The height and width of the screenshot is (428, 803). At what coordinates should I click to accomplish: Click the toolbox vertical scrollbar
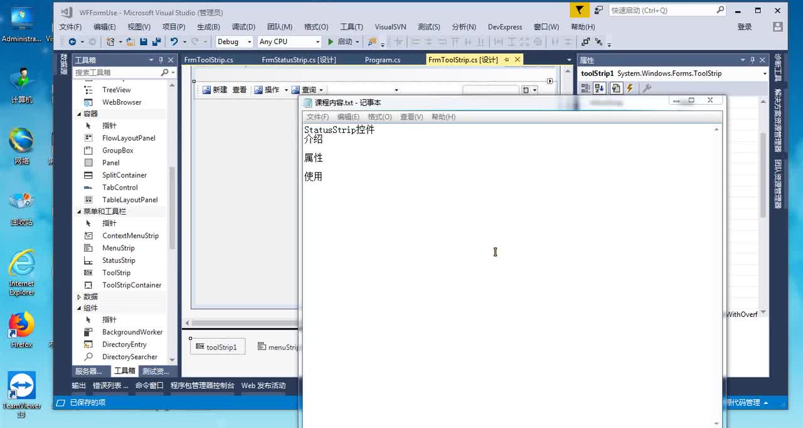coord(172,207)
